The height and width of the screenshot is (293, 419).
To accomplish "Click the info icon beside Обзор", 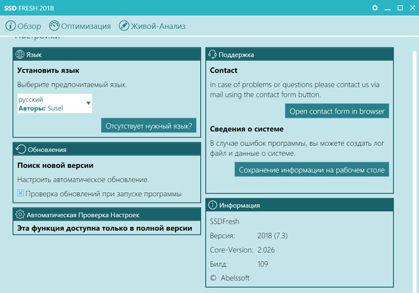I will 10,26.
